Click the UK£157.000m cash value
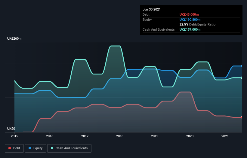The height and width of the screenshot is (158, 247). click(x=190, y=29)
